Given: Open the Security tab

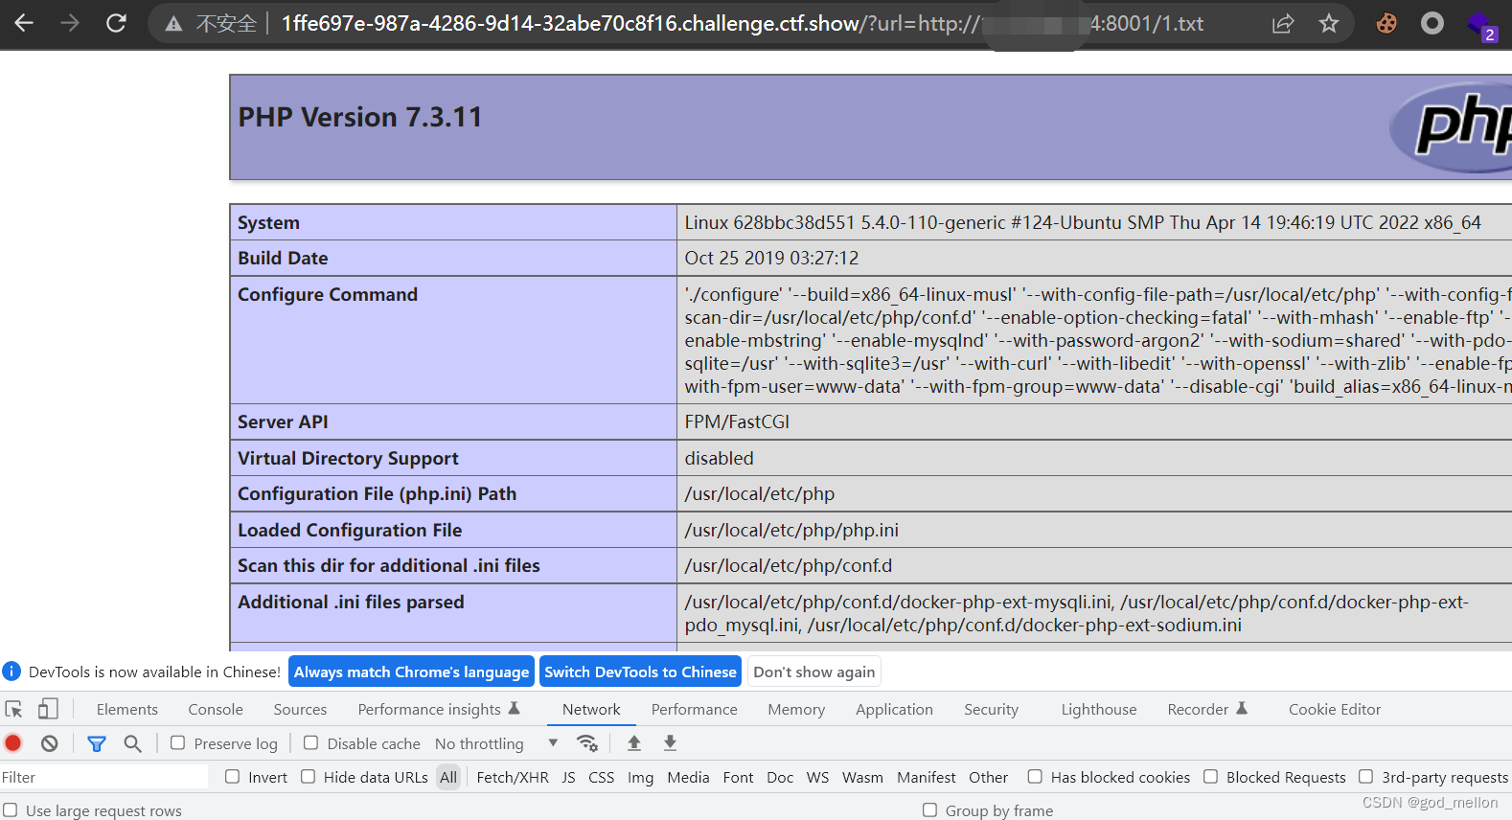Looking at the screenshot, I should (x=991, y=710).
